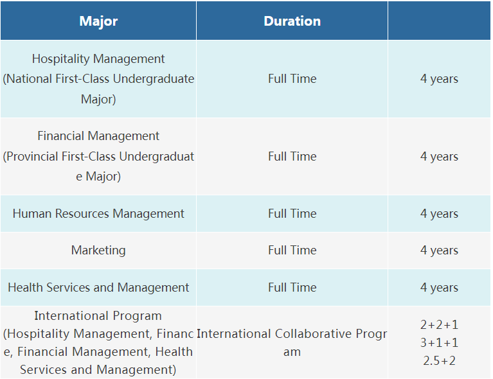This screenshot has height=379, width=493.
Task: Click the International Collaborative Program cell
Action: coord(292,342)
